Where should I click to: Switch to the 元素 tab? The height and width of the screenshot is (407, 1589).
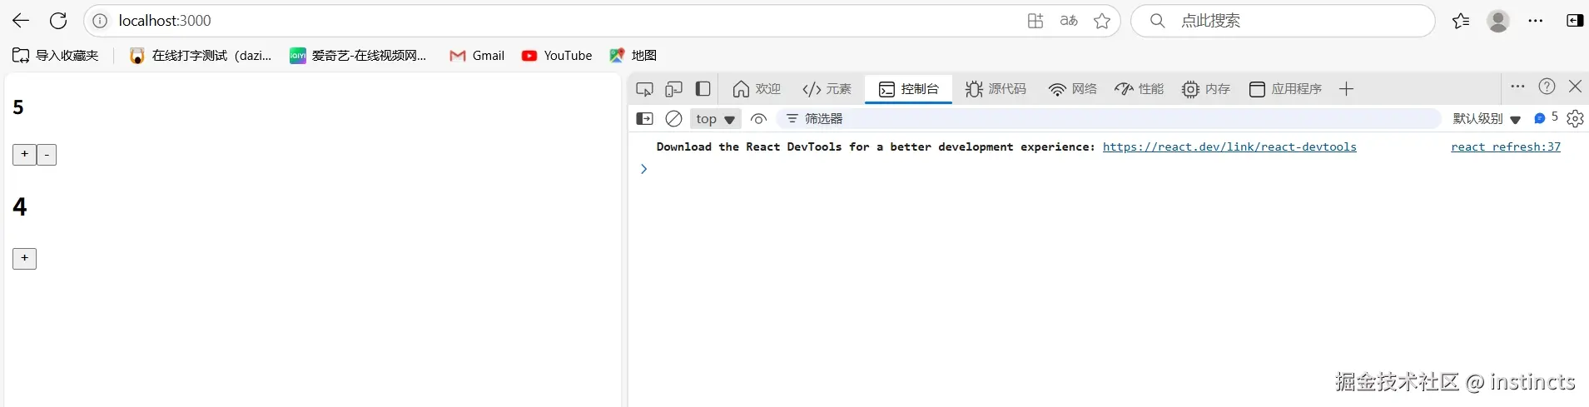827,89
